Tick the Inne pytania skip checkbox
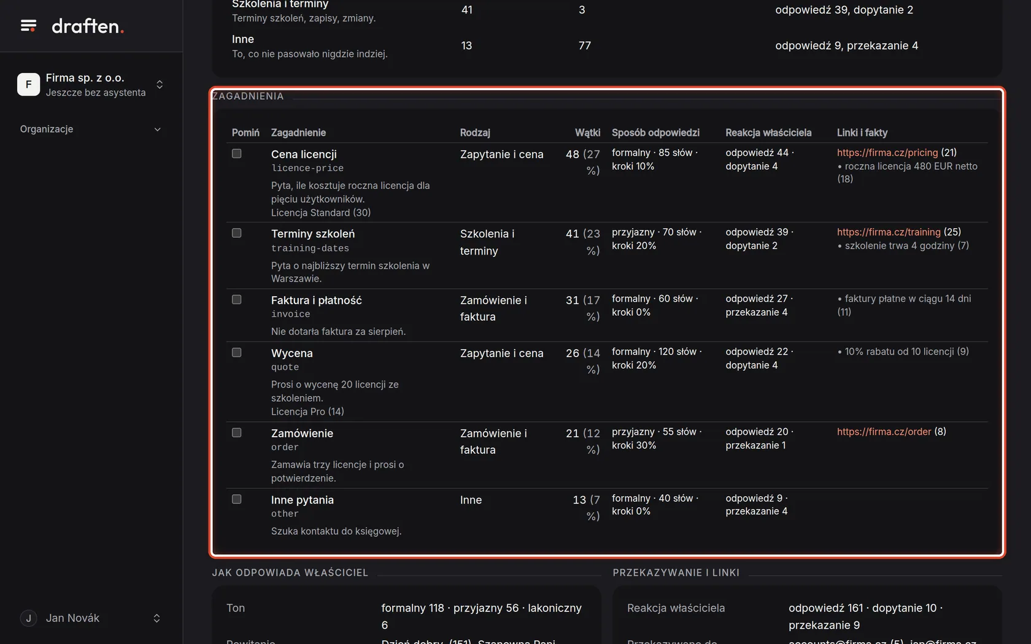 236,499
